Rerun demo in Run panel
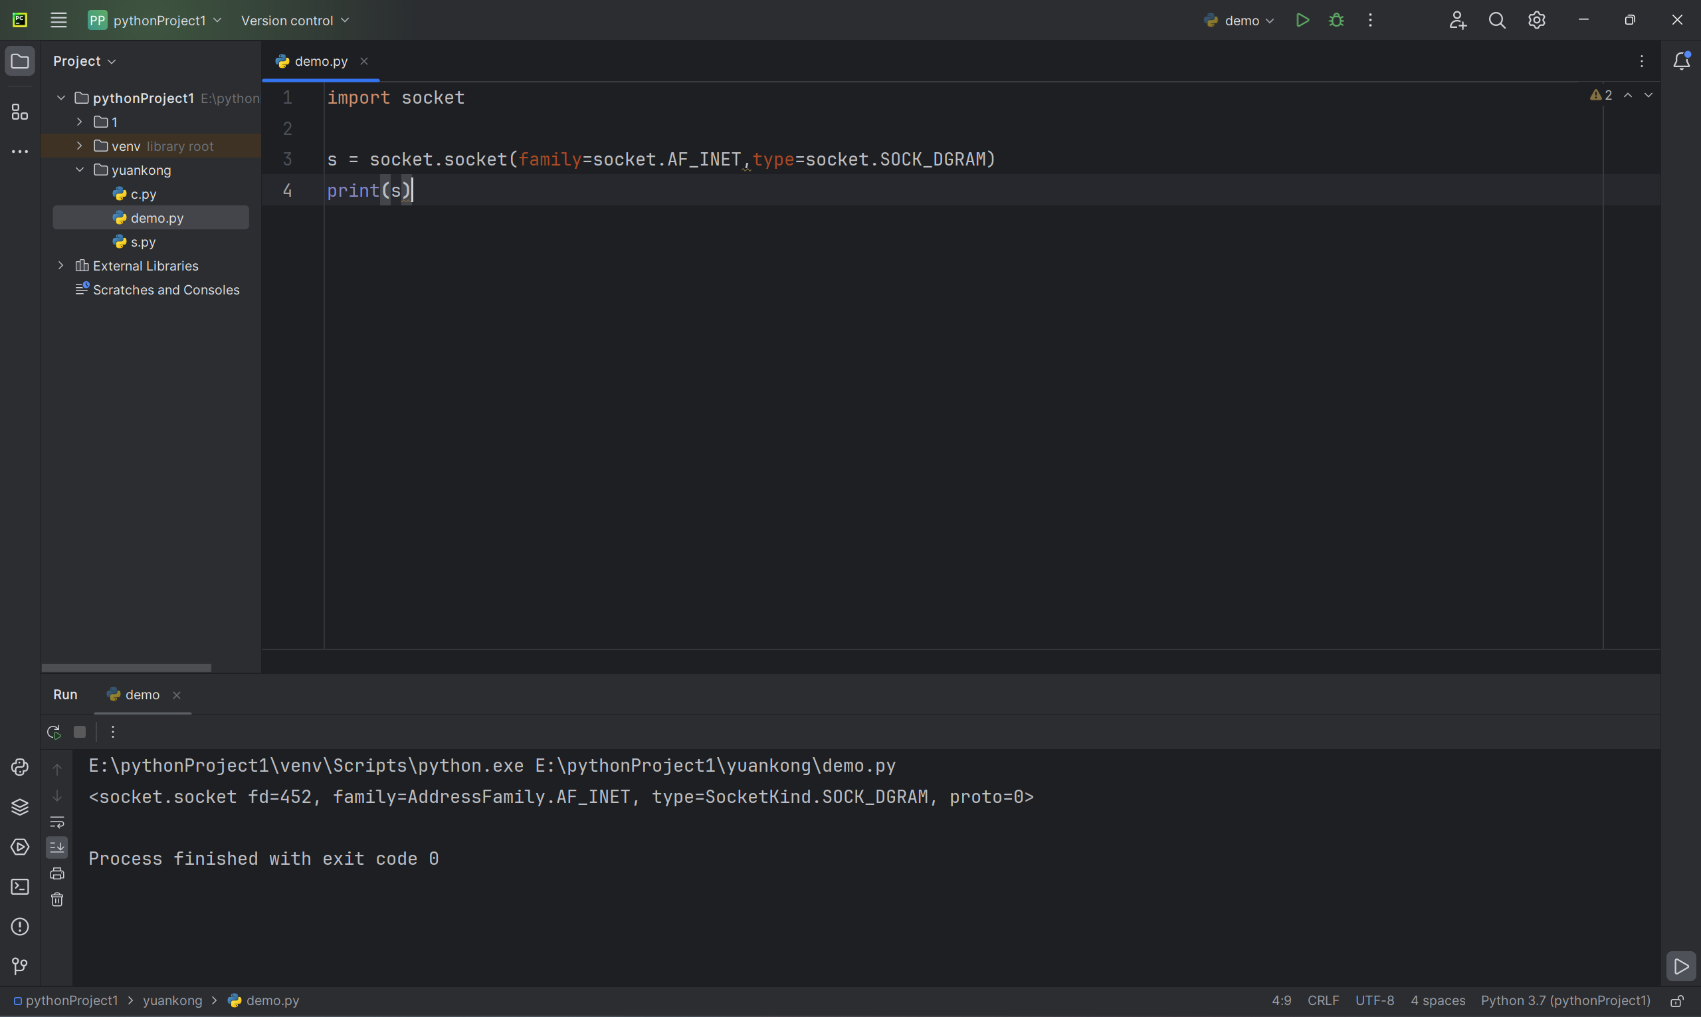Screen dimensions: 1701x1017 click(54, 732)
